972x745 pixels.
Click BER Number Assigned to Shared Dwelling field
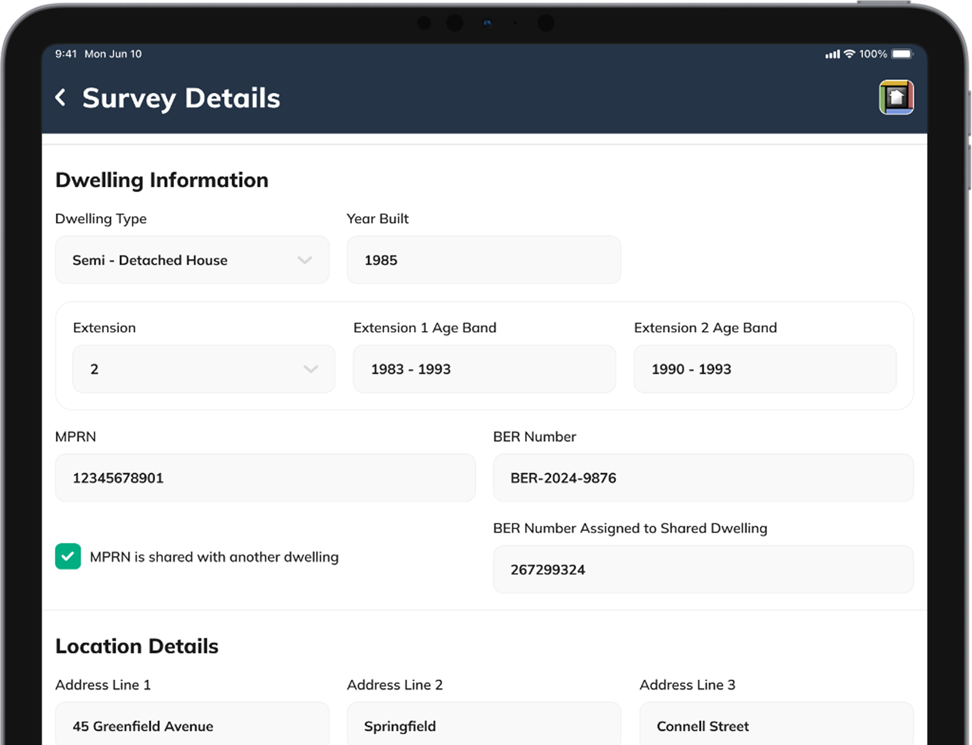click(x=703, y=570)
